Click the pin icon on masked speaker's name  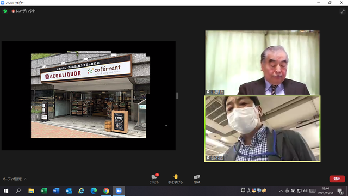[208, 158]
